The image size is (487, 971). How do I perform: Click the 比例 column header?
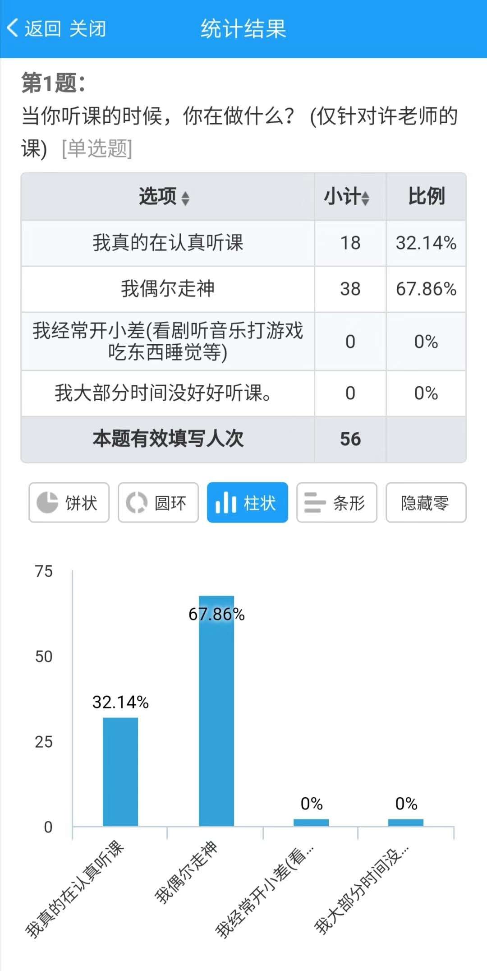(426, 197)
